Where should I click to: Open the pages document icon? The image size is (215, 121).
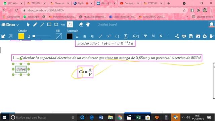tap(191, 36)
